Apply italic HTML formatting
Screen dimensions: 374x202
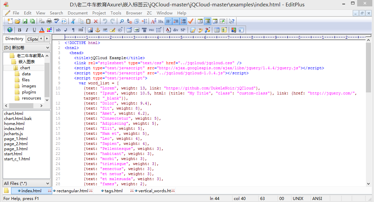tap(27, 30)
